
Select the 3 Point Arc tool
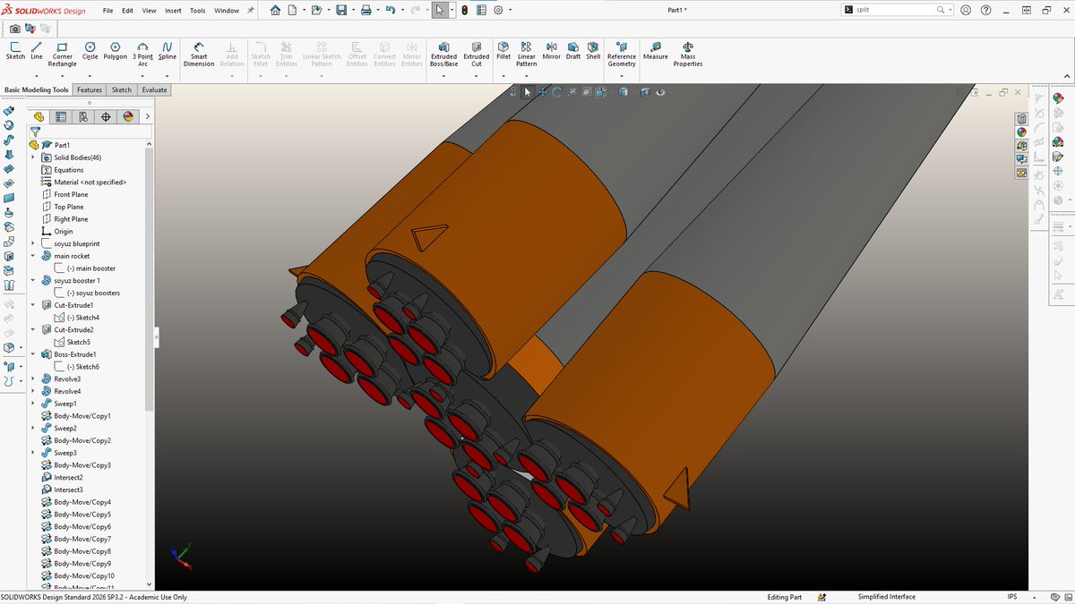(143, 53)
